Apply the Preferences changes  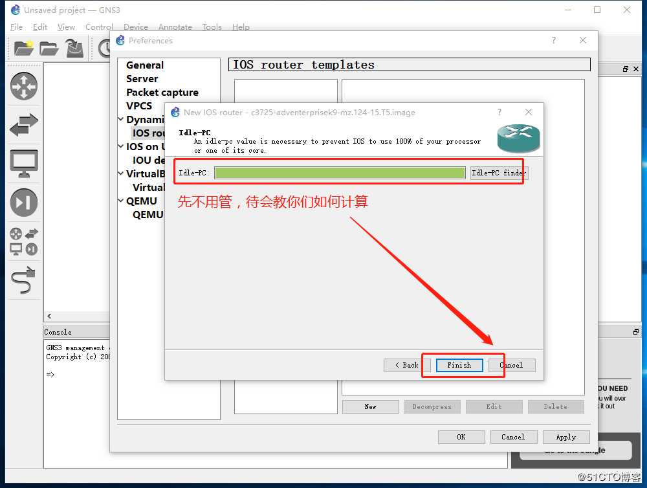click(566, 438)
